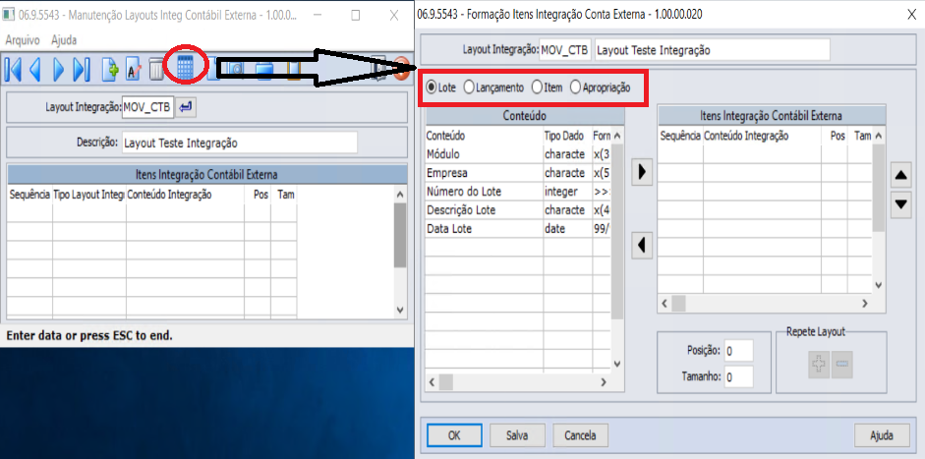Open the Ajuda menu
The image size is (925, 459).
[x=64, y=40]
